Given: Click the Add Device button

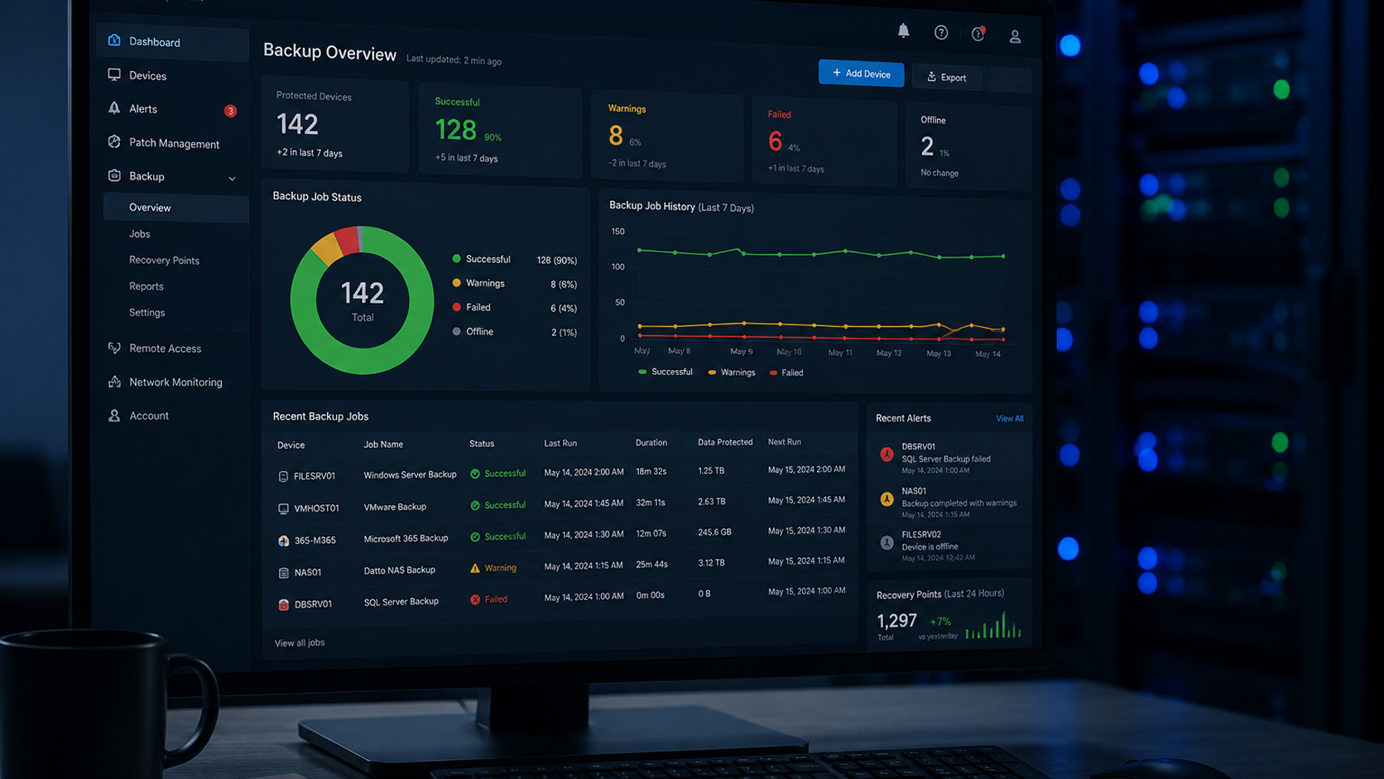Looking at the screenshot, I should tap(861, 73).
